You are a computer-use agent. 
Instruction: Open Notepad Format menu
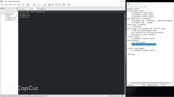pyautogui.click(x=136, y=7)
